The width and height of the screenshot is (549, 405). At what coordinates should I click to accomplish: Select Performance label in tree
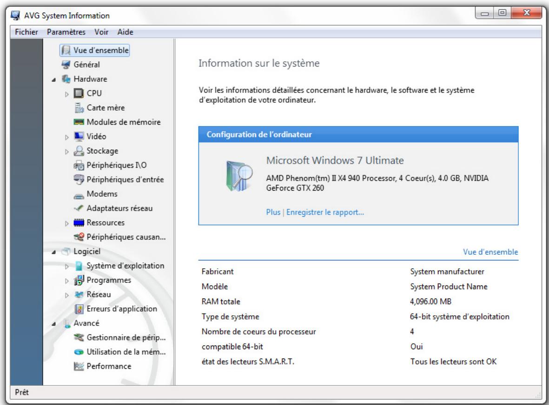tap(109, 366)
